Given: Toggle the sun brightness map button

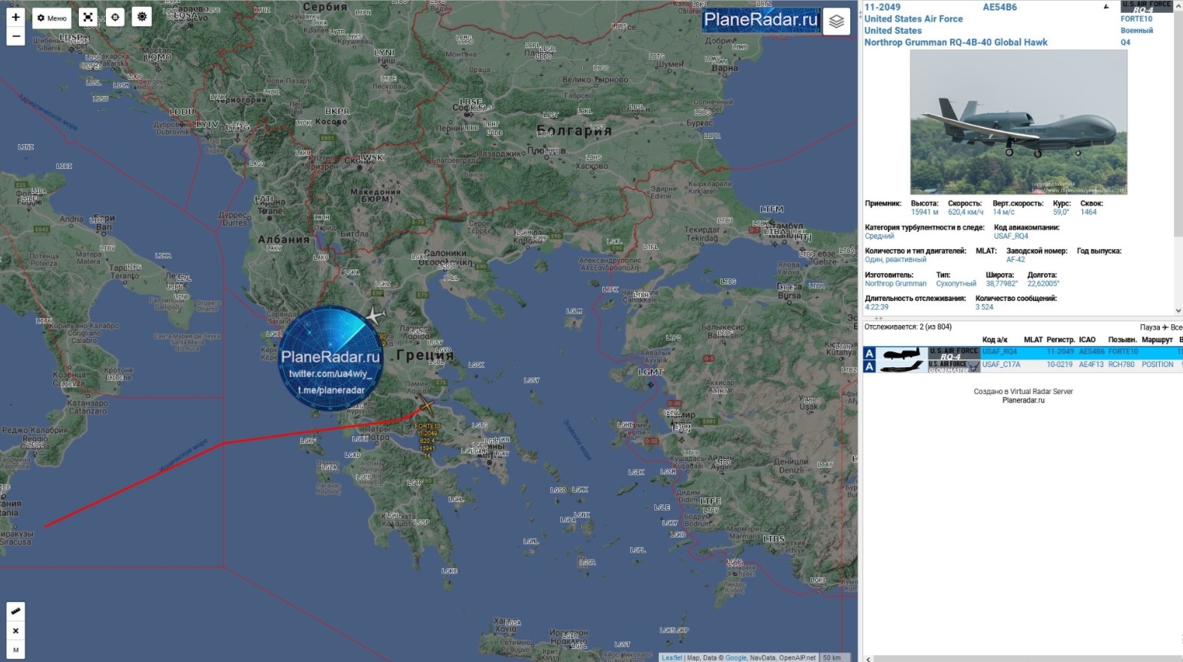Looking at the screenshot, I should 142,17.
